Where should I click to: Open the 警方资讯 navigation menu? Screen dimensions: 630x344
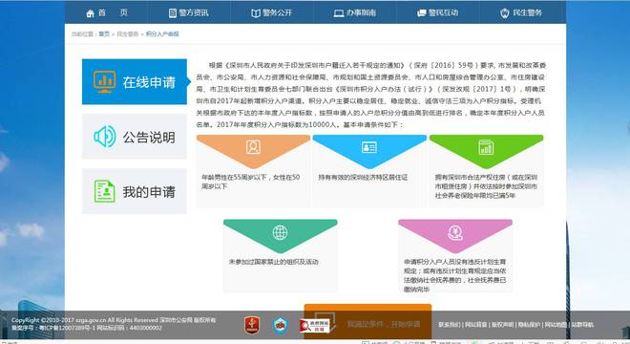[x=188, y=12]
